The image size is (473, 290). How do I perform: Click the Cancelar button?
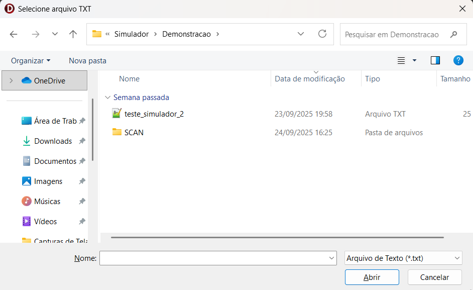click(435, 277)
